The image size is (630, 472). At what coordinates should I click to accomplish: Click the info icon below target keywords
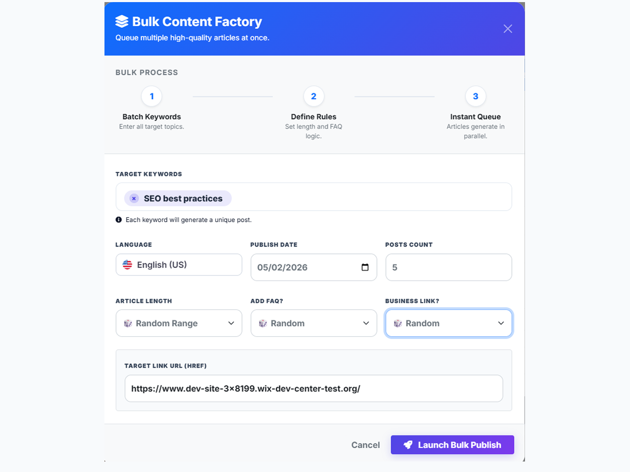tap(119, 220)
